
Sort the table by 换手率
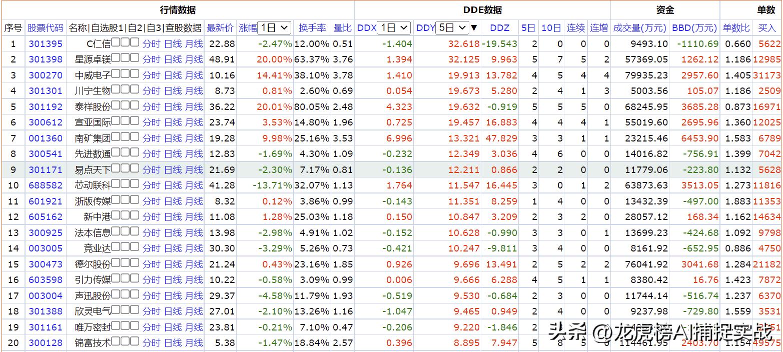click(x=312, y=28)
